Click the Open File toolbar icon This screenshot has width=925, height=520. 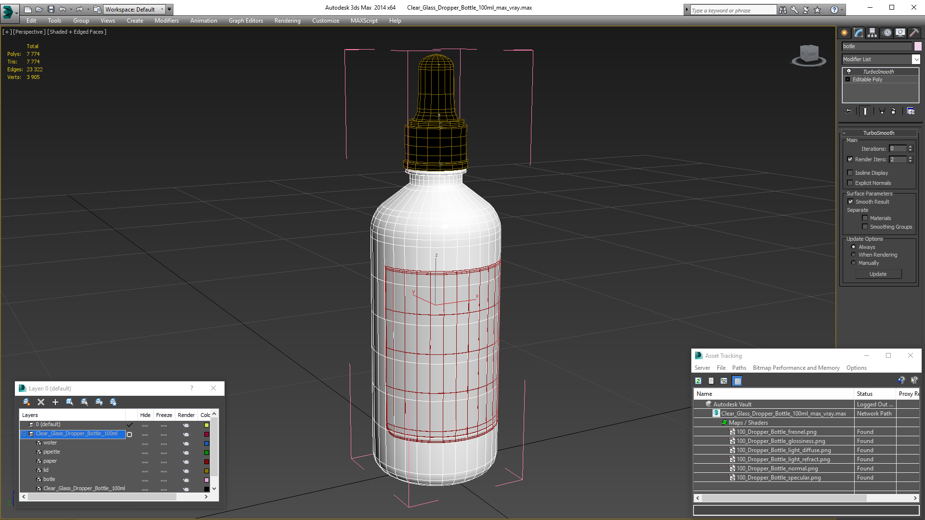(x=39, y=9)
